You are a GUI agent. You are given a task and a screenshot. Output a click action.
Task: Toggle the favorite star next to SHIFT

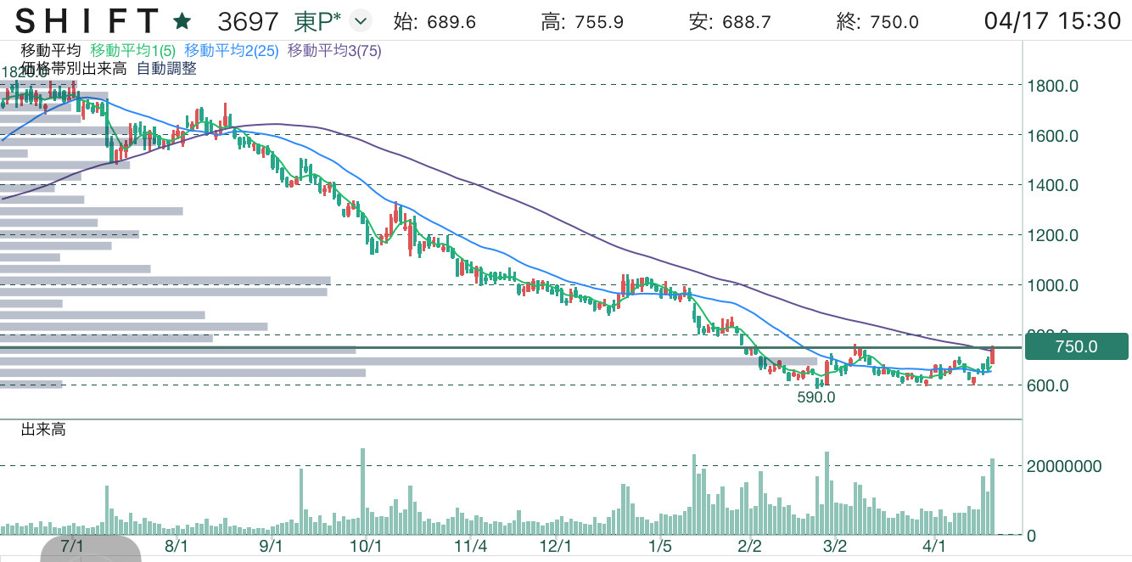coord(182,20)
